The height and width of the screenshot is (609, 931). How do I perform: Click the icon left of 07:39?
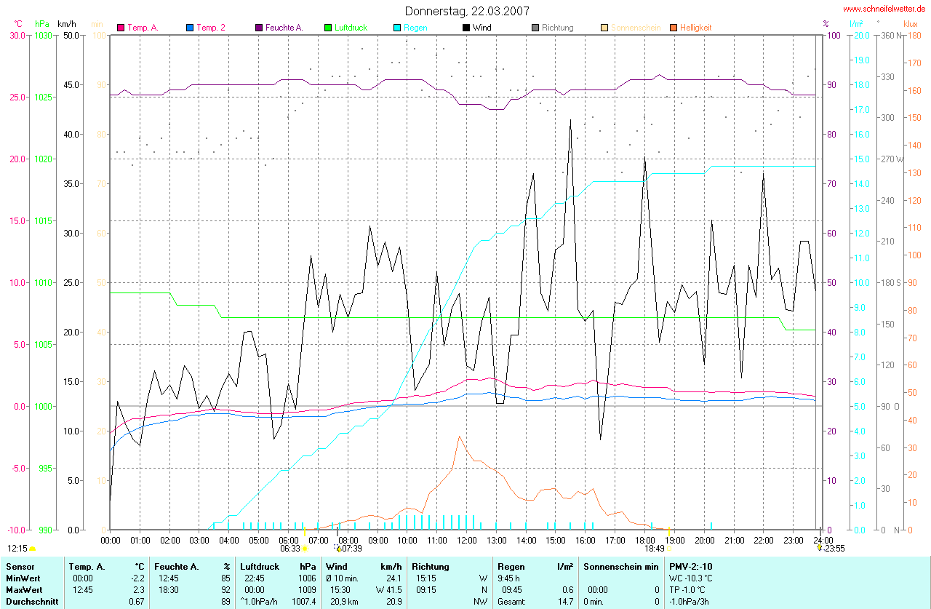pyautogui.click(x=337, y=549)
